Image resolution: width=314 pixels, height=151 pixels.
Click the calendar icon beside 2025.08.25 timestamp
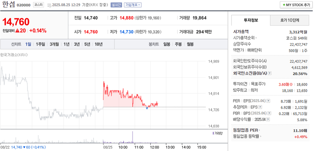[x=49, y=5]
